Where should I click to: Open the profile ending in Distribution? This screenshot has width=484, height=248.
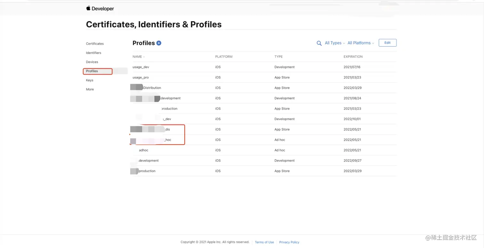coord(264,88)
